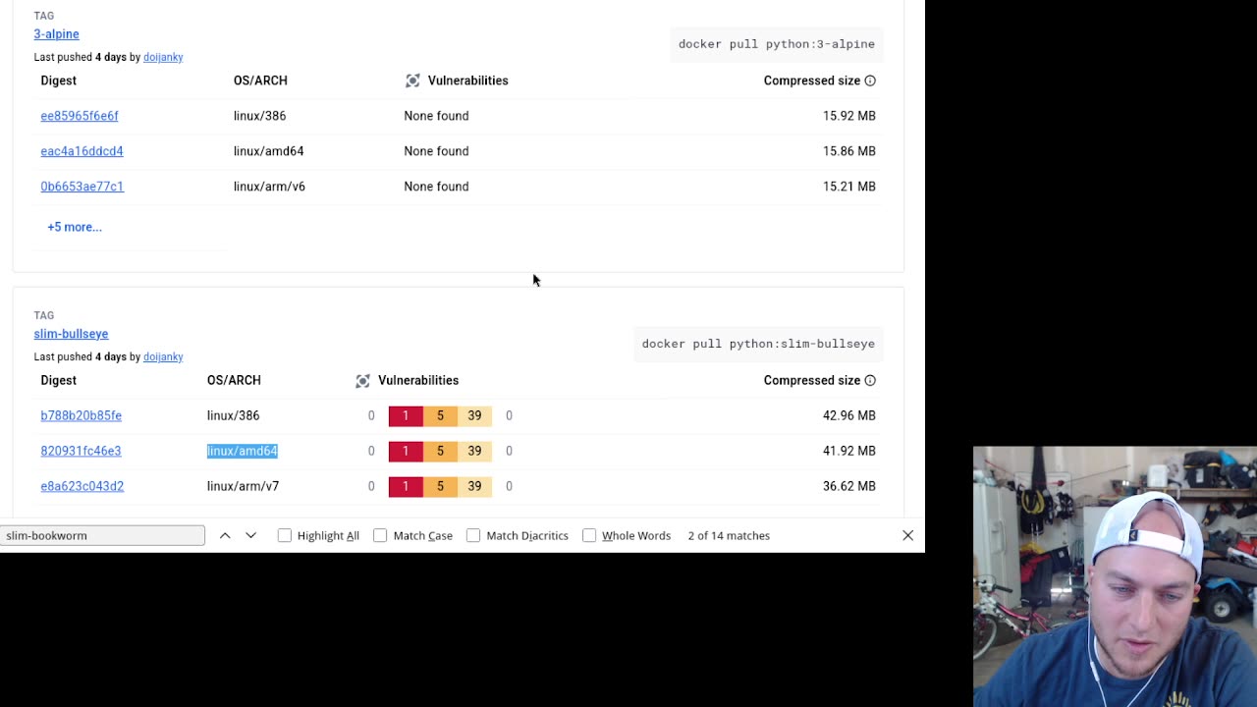Click the Vulnerabilities scout icon in slim-bullseye table
Viewport: 1257px width, 707px height.
[362, 380]
